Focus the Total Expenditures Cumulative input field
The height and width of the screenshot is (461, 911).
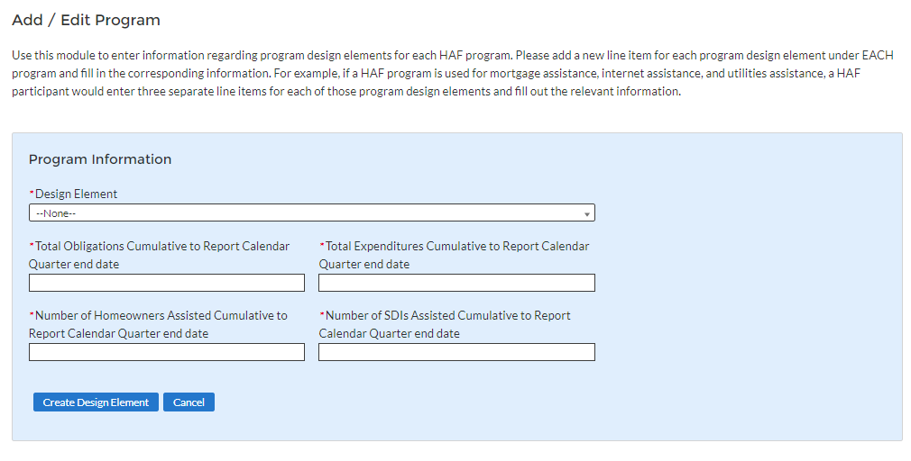tap(456, 283)
